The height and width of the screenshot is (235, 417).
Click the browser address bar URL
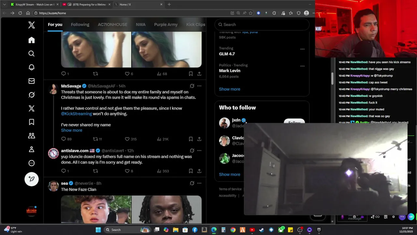click(52, 13)
